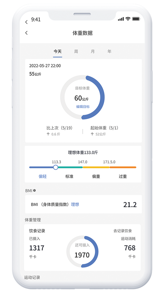Viewport: 164px width, 293px height.
Task: Click the yellow 偏重 segment of weight bar
Action: [x=96, y=167]
